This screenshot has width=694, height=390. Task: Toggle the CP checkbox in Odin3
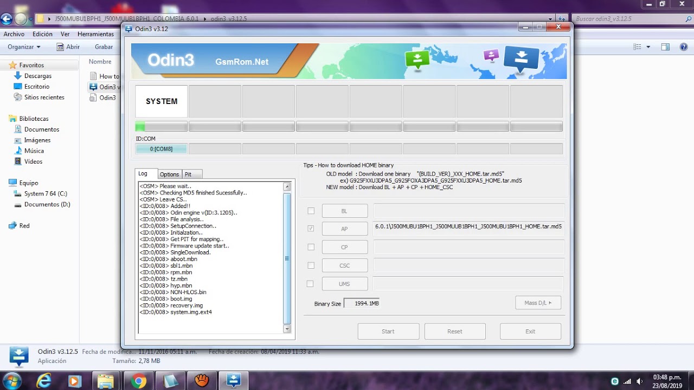(311, 247)
